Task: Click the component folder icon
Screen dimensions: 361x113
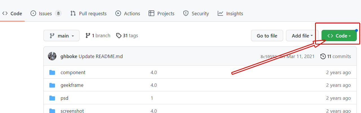Action: pos(52,72)
